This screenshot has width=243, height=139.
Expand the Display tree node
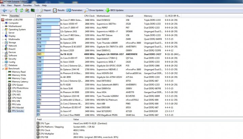(x=3, y=36)
